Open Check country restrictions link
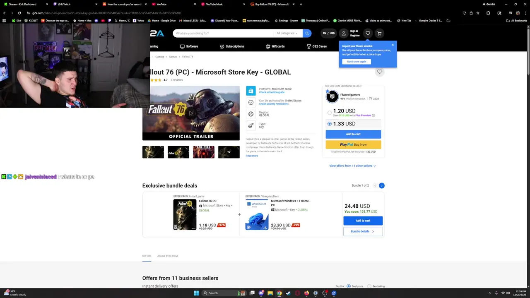Screen dimensions: 530x298 (274, 104)
